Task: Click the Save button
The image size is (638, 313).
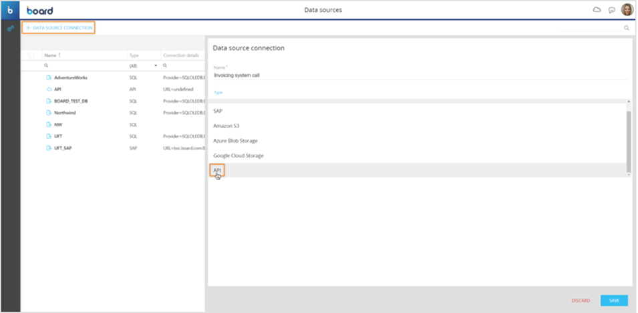Action: pos(613,300)
